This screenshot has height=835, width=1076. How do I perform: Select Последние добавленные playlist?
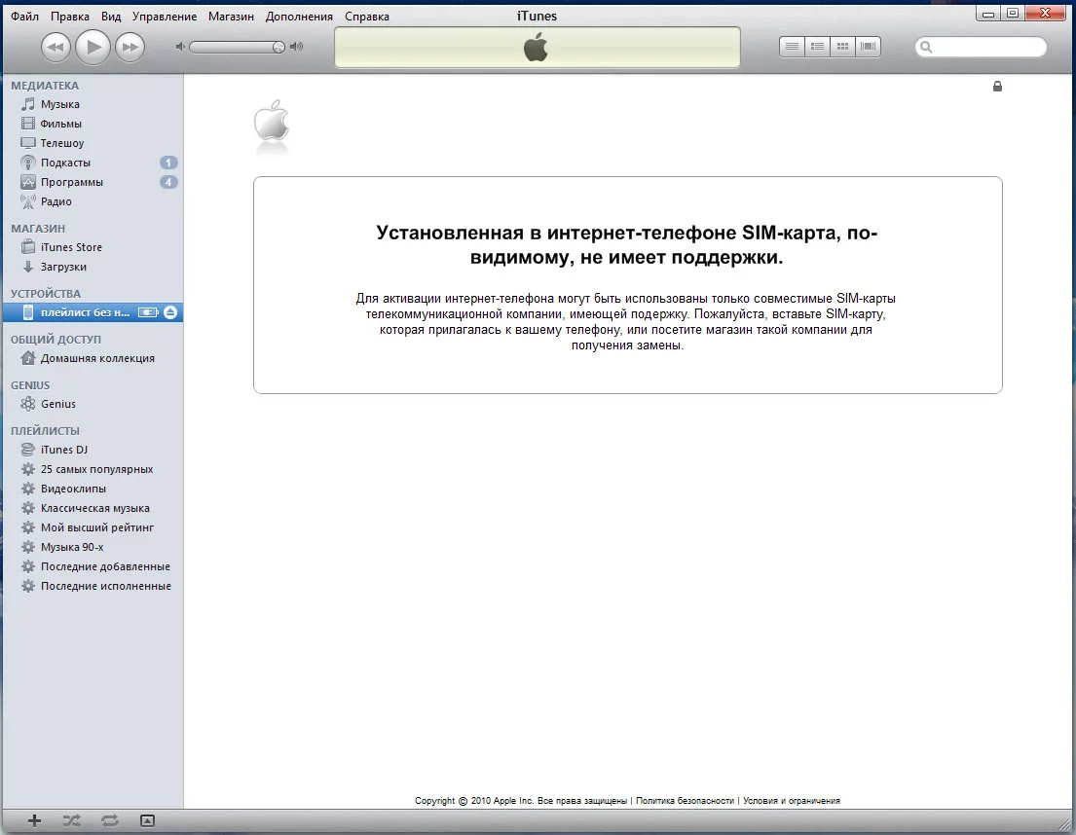(93, 566)
